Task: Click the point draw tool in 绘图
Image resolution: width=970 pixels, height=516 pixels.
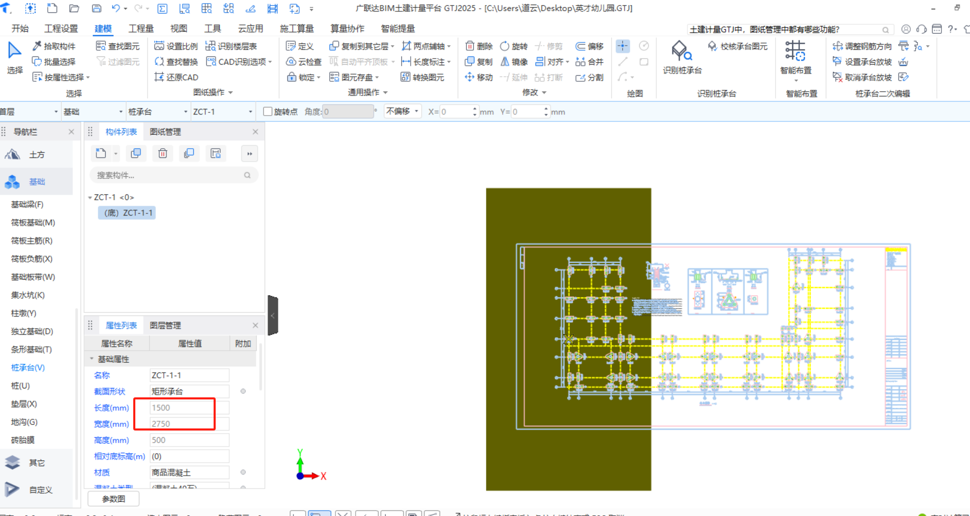Action: tap(623, 46)
